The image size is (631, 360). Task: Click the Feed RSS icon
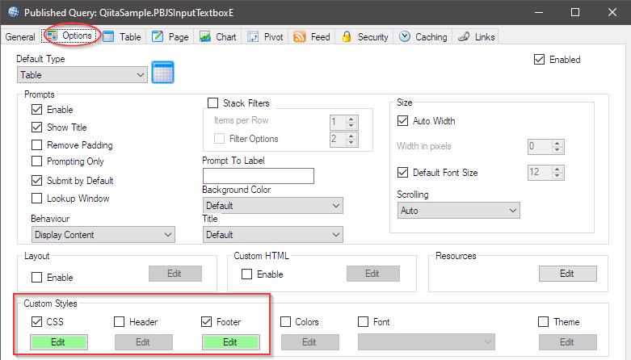300,36
